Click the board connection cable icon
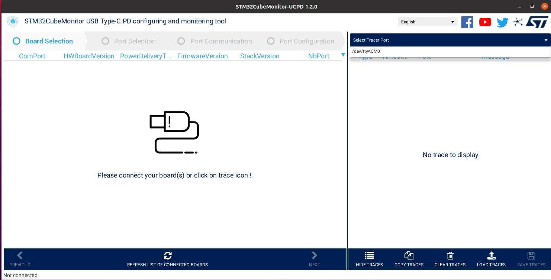 point(174,132)
